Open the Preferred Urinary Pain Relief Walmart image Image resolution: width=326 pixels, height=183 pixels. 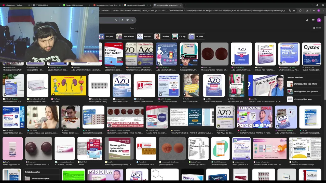point(265,54)
